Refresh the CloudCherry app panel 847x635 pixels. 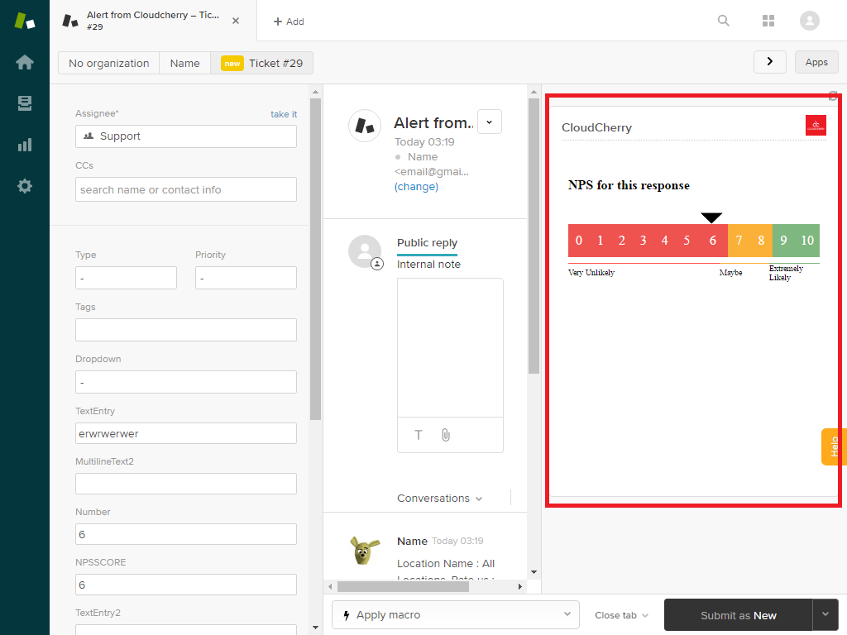click(833, 96)
